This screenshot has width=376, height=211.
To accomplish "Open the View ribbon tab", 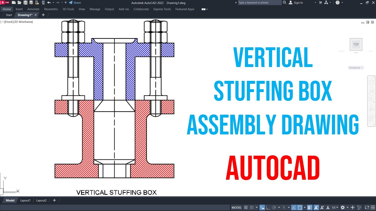I will click(82, 9).
